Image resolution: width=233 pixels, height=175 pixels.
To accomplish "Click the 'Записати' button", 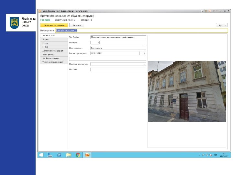I will (77, 25).
